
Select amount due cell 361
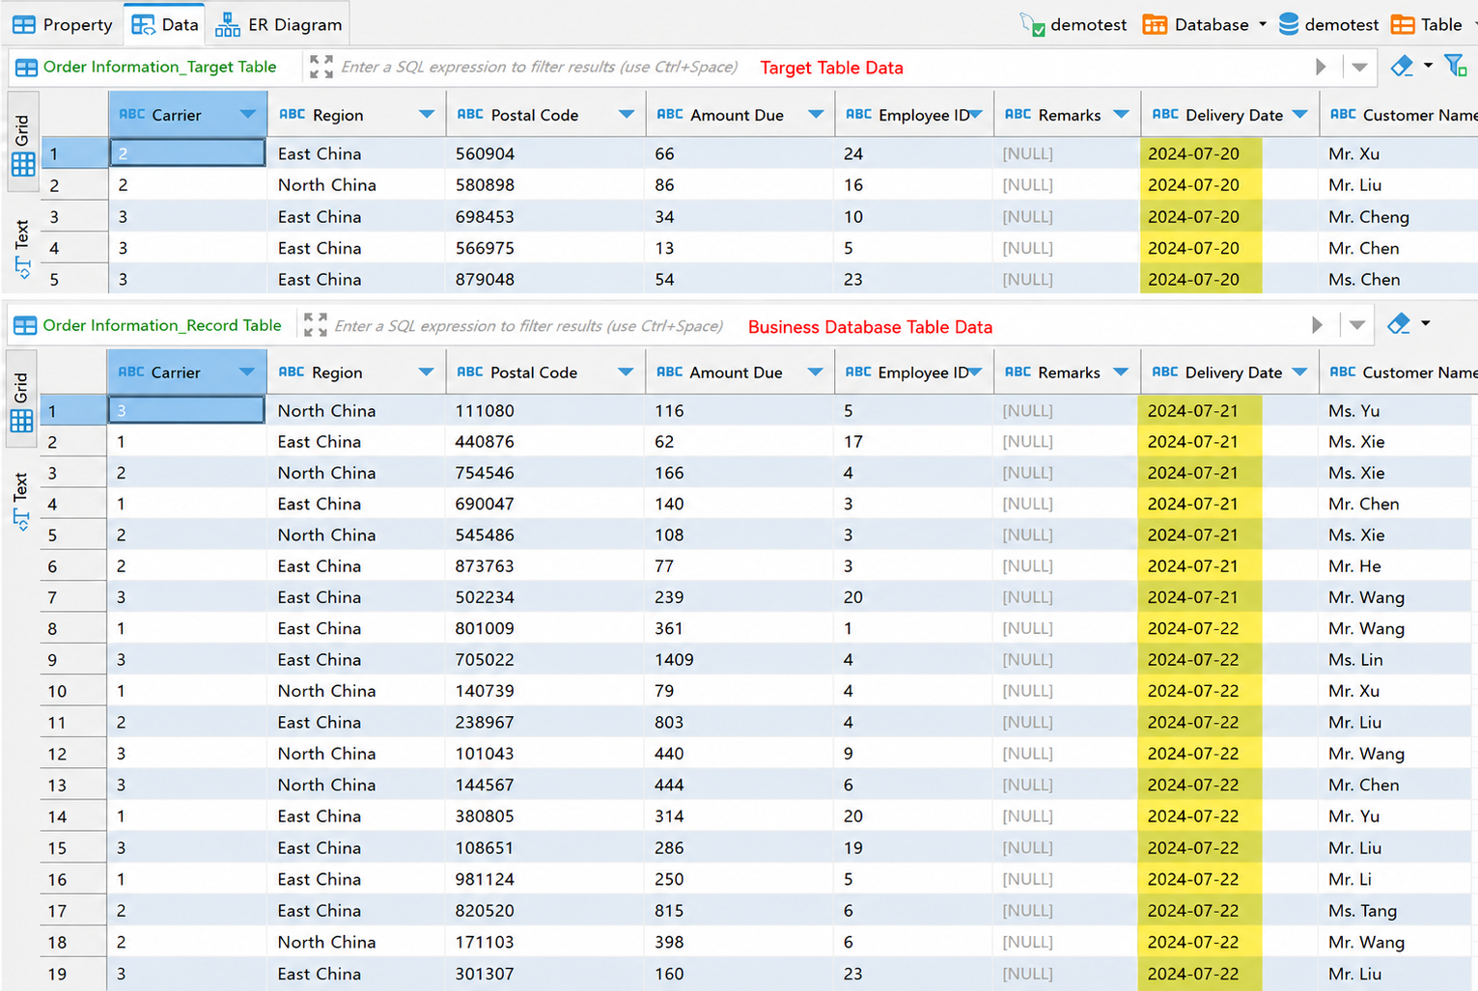click(x=741, y=628)
